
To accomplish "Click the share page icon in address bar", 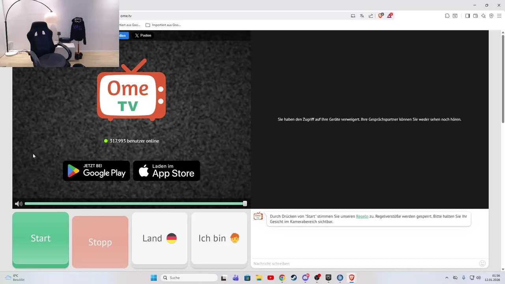I will pos(371,16).
